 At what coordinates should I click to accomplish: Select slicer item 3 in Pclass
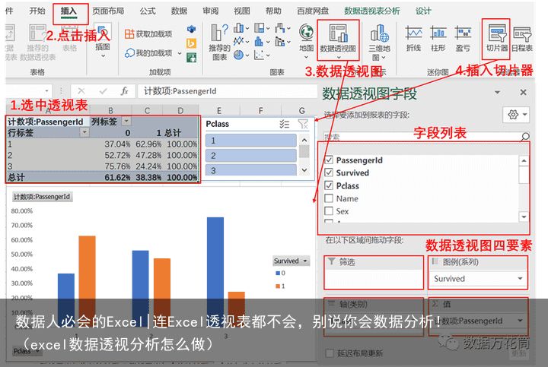[x=250, y=170]
